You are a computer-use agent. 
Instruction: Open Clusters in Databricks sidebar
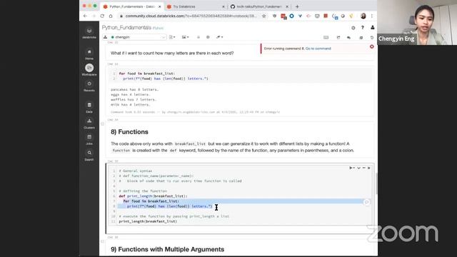tap(89, 124)
